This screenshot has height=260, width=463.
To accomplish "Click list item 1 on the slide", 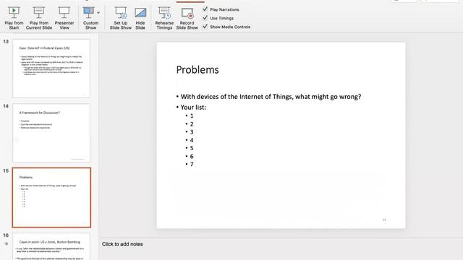I will pyautogui.click(x=192, y=116).
